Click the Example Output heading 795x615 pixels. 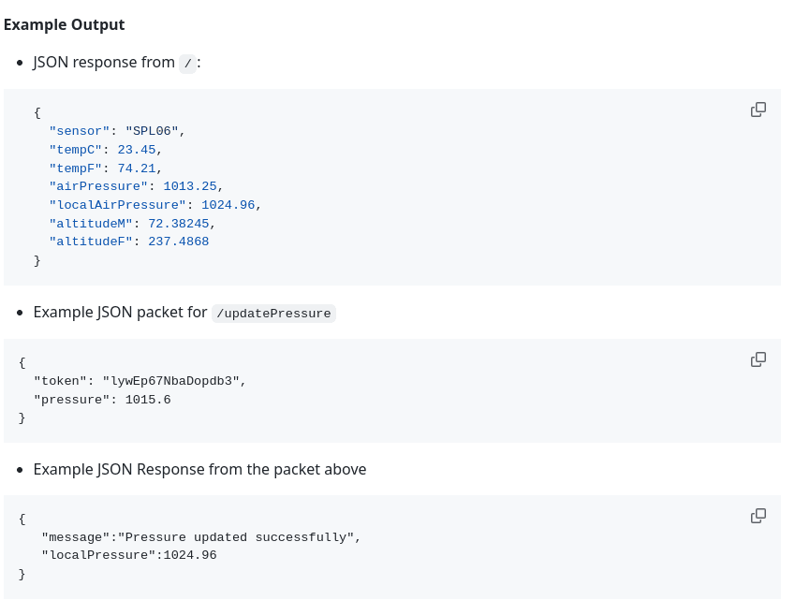point(64,24)
